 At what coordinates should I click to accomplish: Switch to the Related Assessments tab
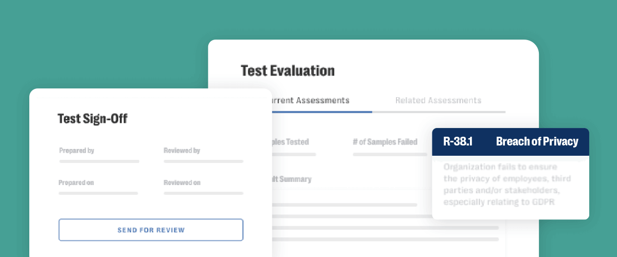pos(438,100)
